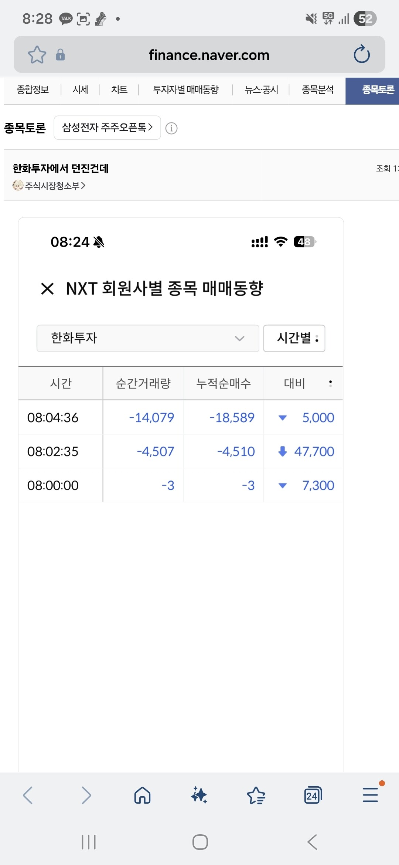The image size is (399, 865).
Task: Visit author 주식시장청소부 profile
Action: click(x=55, y=186)
